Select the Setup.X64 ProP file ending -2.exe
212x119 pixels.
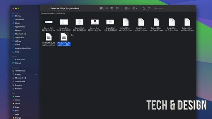(x=126, y=22)
